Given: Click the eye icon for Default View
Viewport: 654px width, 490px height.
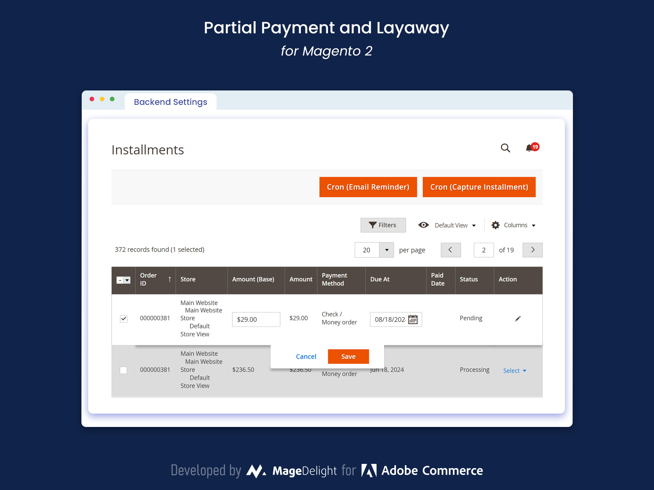Looking at the screenshot, I should pos(423,225).
